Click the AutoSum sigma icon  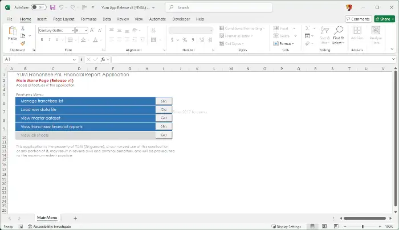click(x=307, y=28)
